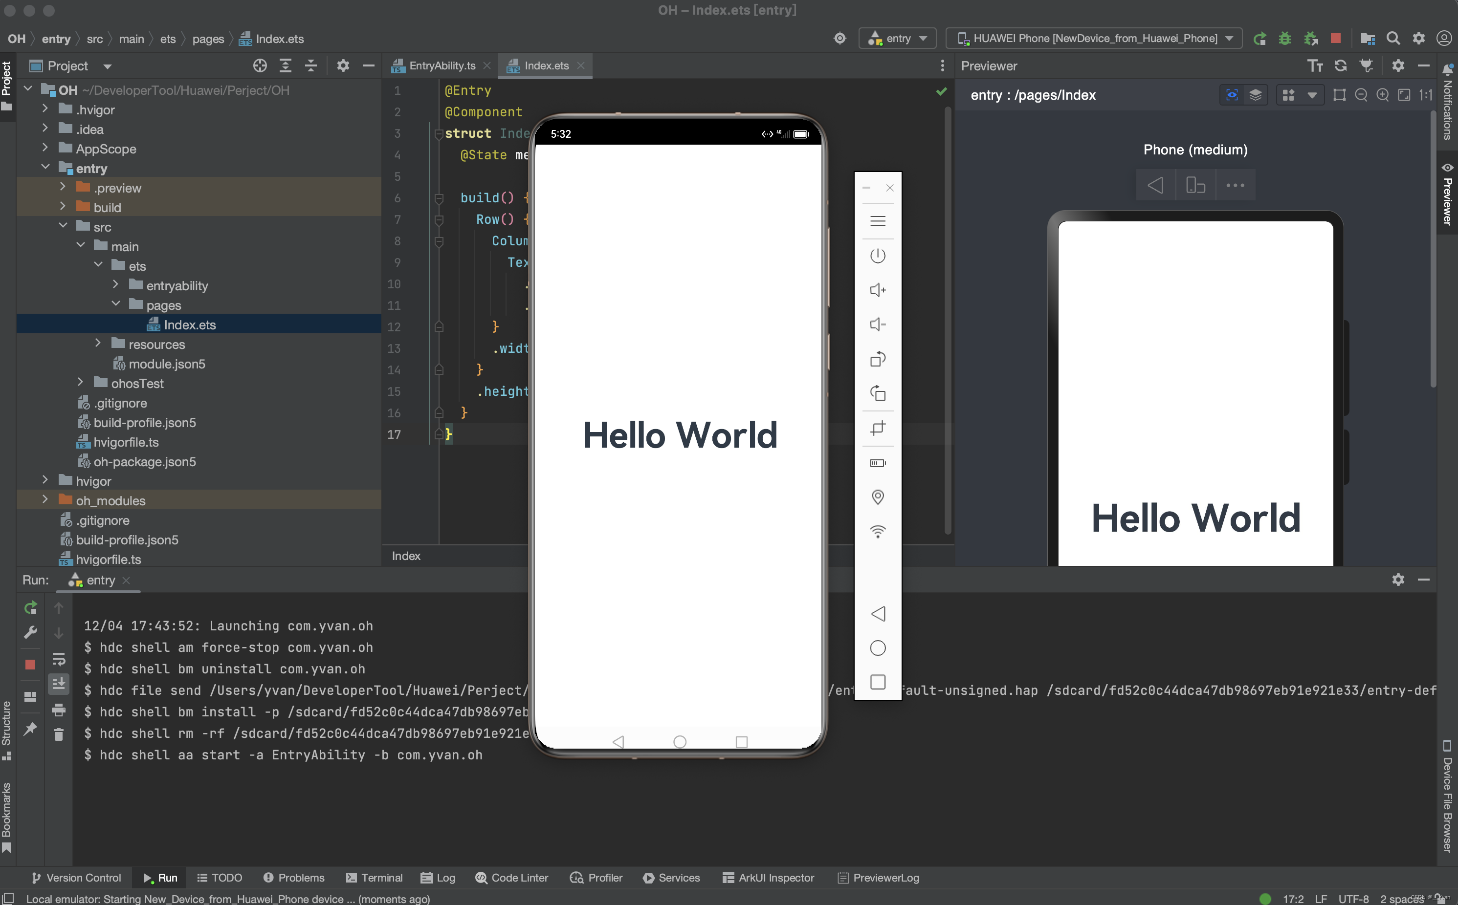
Task: Open the Terminal tool window tab
Action: coord(374,878)
